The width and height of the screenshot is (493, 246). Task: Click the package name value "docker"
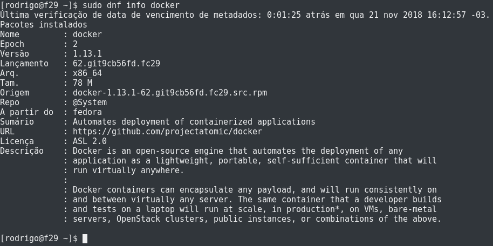coord(87,35)
